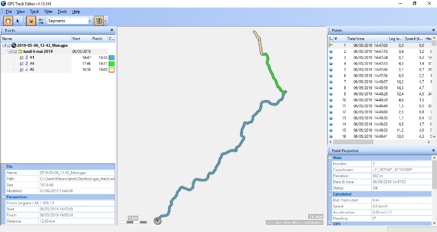Open the Track menu
This screenshot has height=232, width=437.
point(34,11)
